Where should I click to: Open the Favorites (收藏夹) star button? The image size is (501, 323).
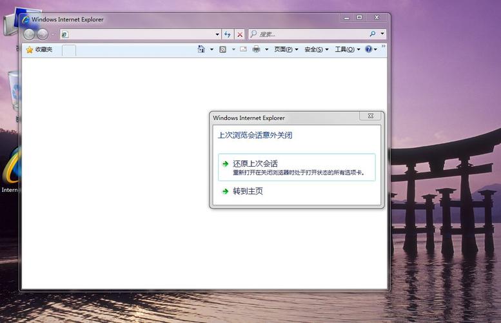click(x=39, y=50)
